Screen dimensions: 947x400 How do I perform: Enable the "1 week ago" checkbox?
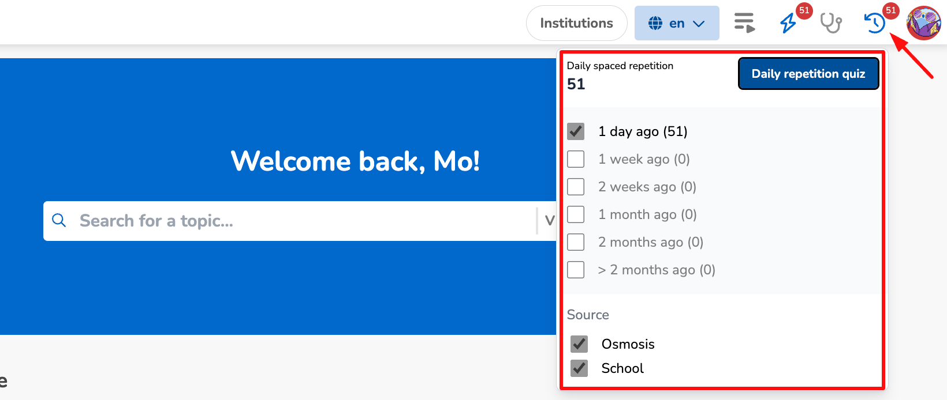coord(576,159)
